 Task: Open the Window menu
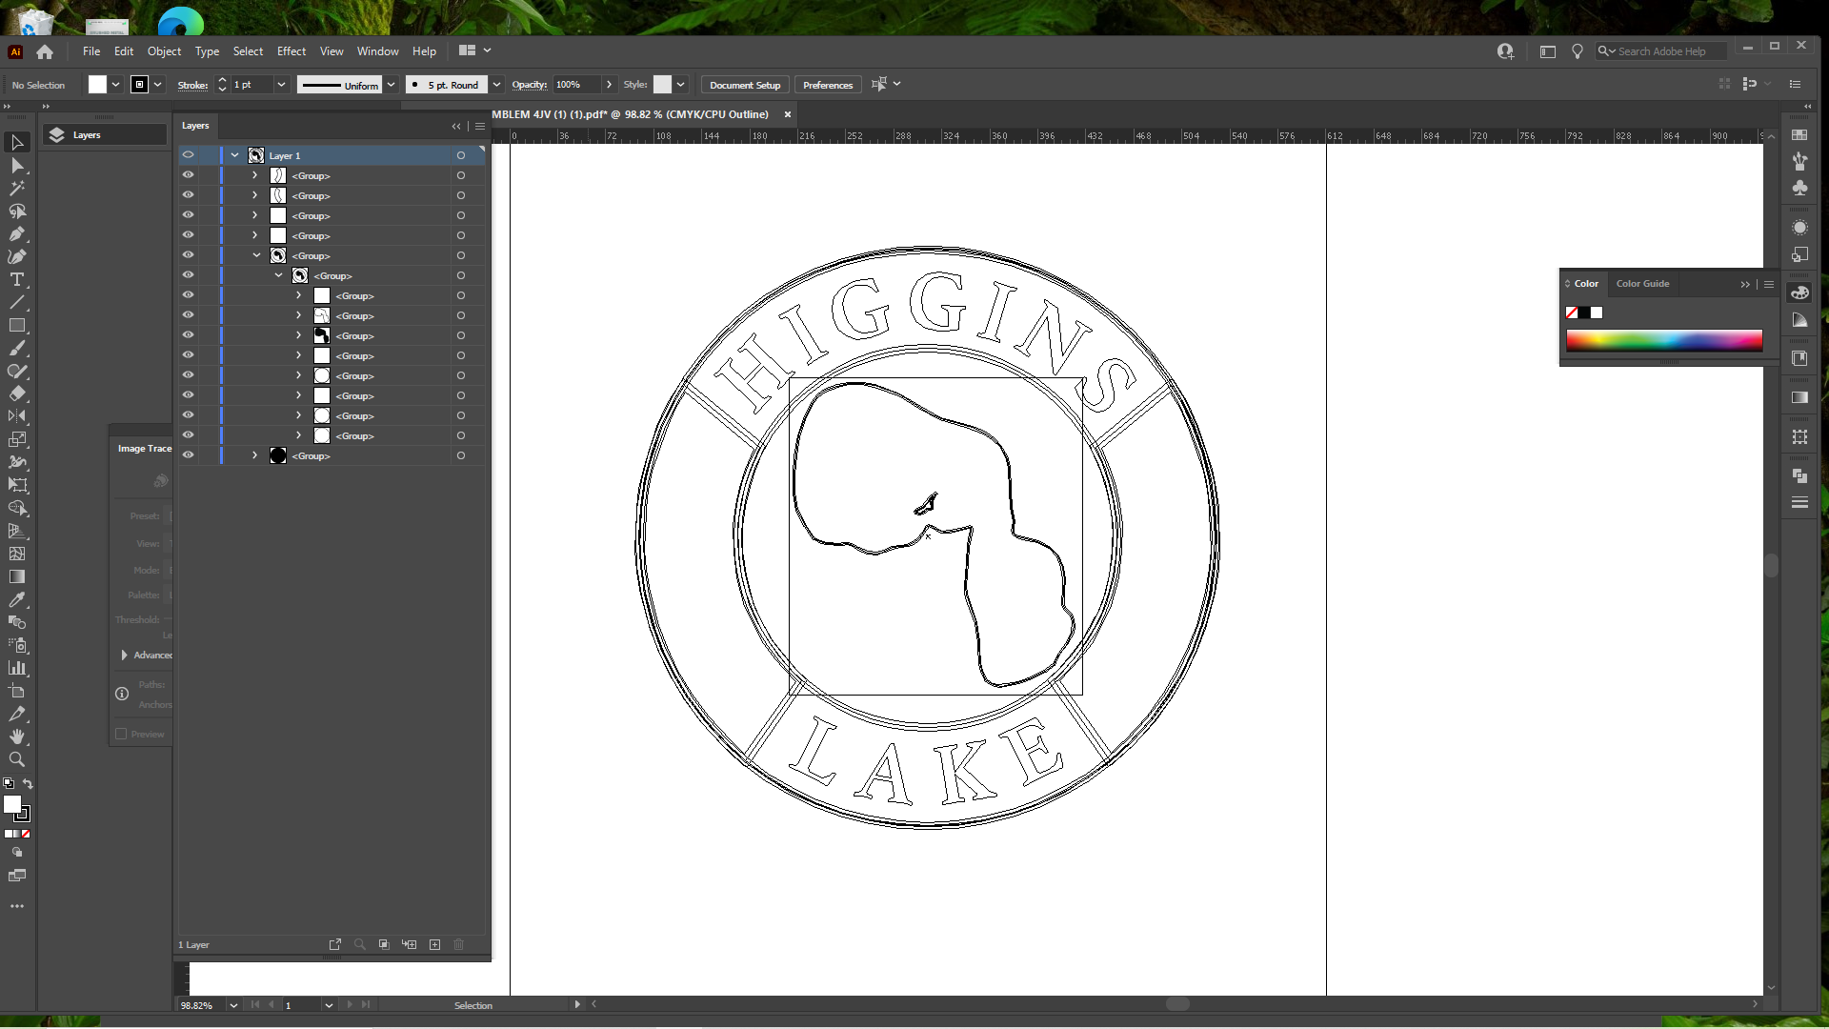pyautogui.click(x=377, y=51)
